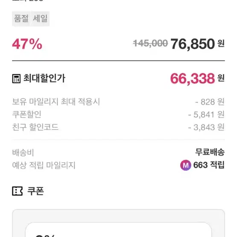Image resolution: width=237 pixels, height=237 pixels.
Task: Tap the - 3,843 원 friend code amount
Action: point(206,127)
